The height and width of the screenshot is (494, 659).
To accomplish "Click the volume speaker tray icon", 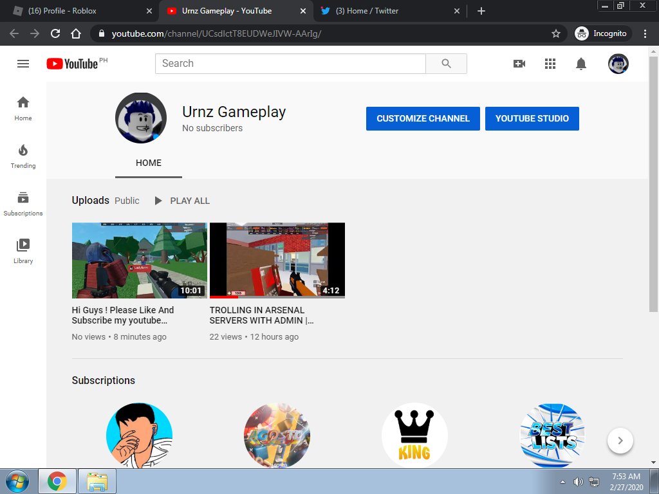I will [x=579, y=482].
